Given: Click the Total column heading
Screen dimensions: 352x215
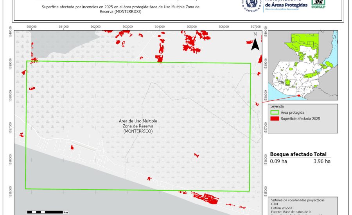Looking at the screenshot, I should (x=320, y=154).
